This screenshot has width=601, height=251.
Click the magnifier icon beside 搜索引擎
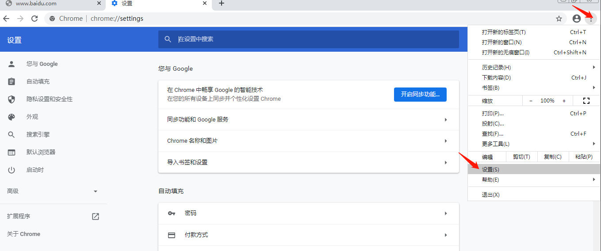pyautogui.click(x=11, y=135)
